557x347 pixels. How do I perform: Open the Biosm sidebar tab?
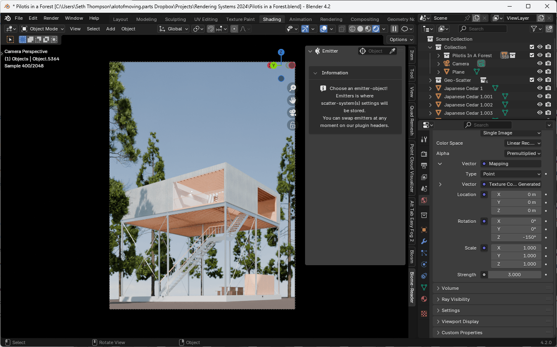point(411,257)
